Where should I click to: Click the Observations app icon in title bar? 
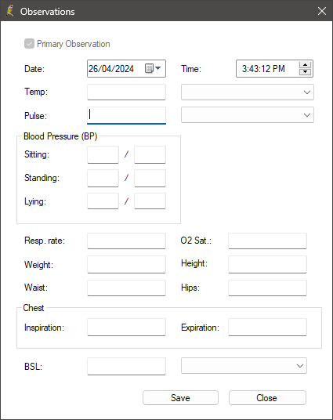10,11
